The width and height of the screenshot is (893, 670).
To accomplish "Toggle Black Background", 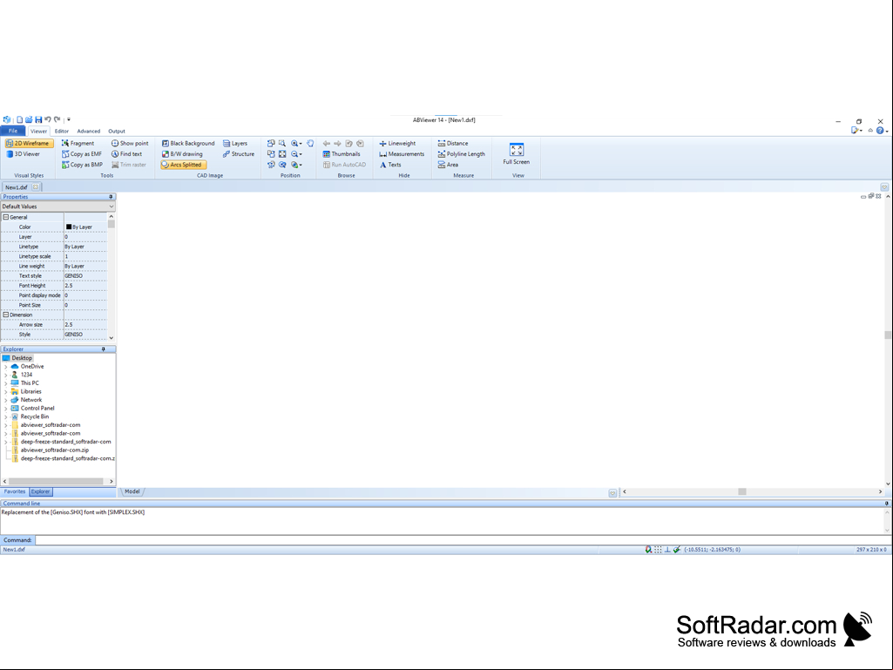I will coord(188,144).
